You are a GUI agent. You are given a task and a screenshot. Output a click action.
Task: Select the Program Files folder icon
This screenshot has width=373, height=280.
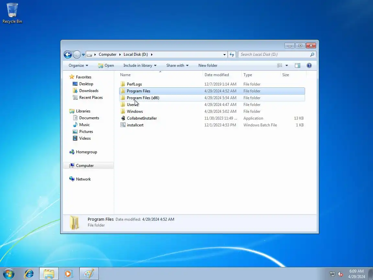point(123,91)
